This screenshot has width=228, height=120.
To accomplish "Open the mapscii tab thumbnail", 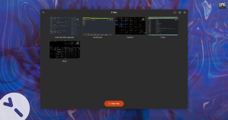I will [130, 26].
